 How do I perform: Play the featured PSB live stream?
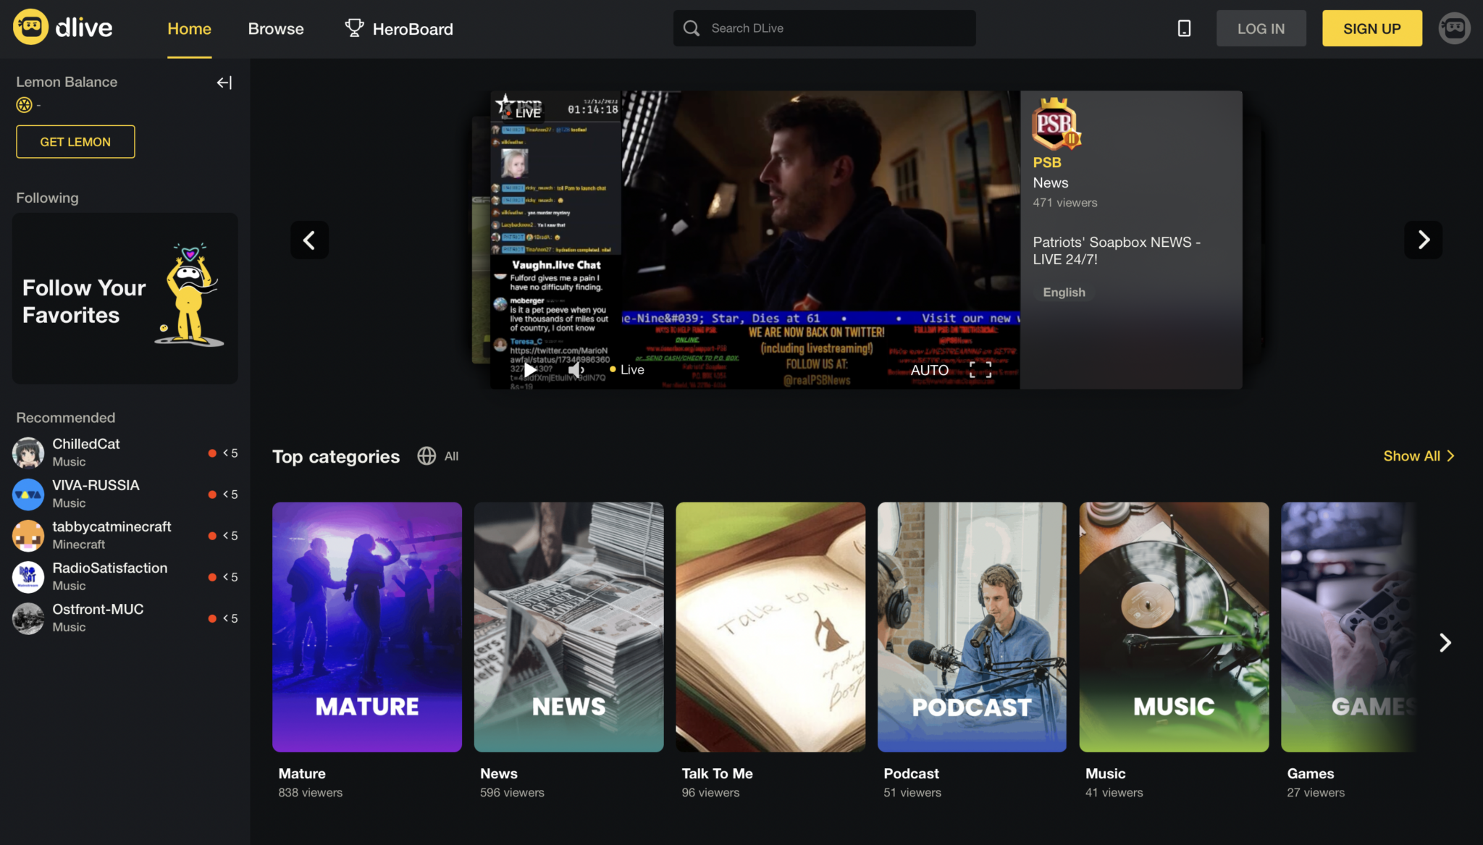coord(529,369)
